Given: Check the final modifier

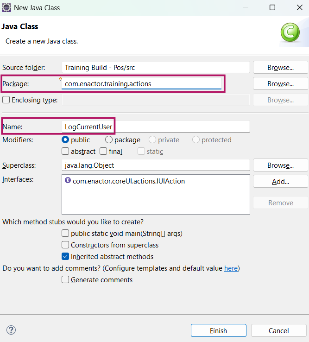Looking at the screenshot, I should click(x=103, y=151).
